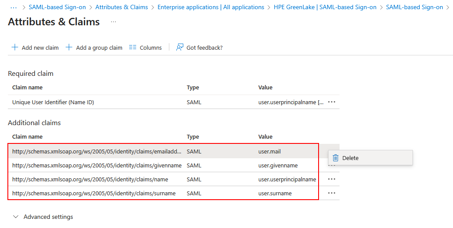Screen dimensions: 453x228
Task: Go to Attributes & Claims breadcrumb
Action: [121, 7]
